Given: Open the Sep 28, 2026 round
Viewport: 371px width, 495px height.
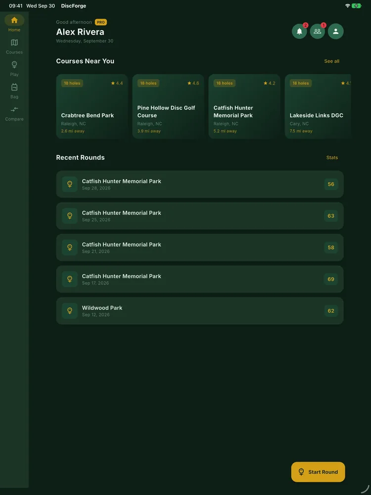Looking at the screenshot, I should tap(200, 184).
